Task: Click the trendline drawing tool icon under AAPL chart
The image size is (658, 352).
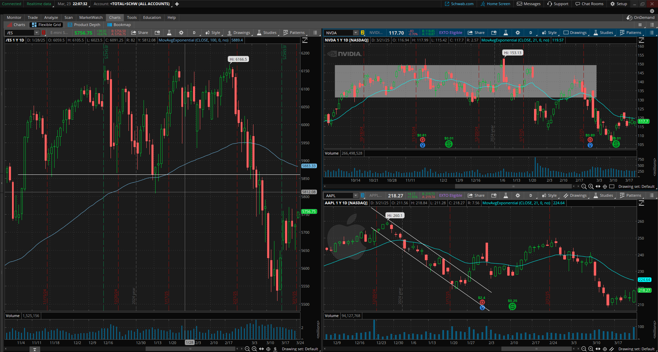Action: (x=612, y=349)
